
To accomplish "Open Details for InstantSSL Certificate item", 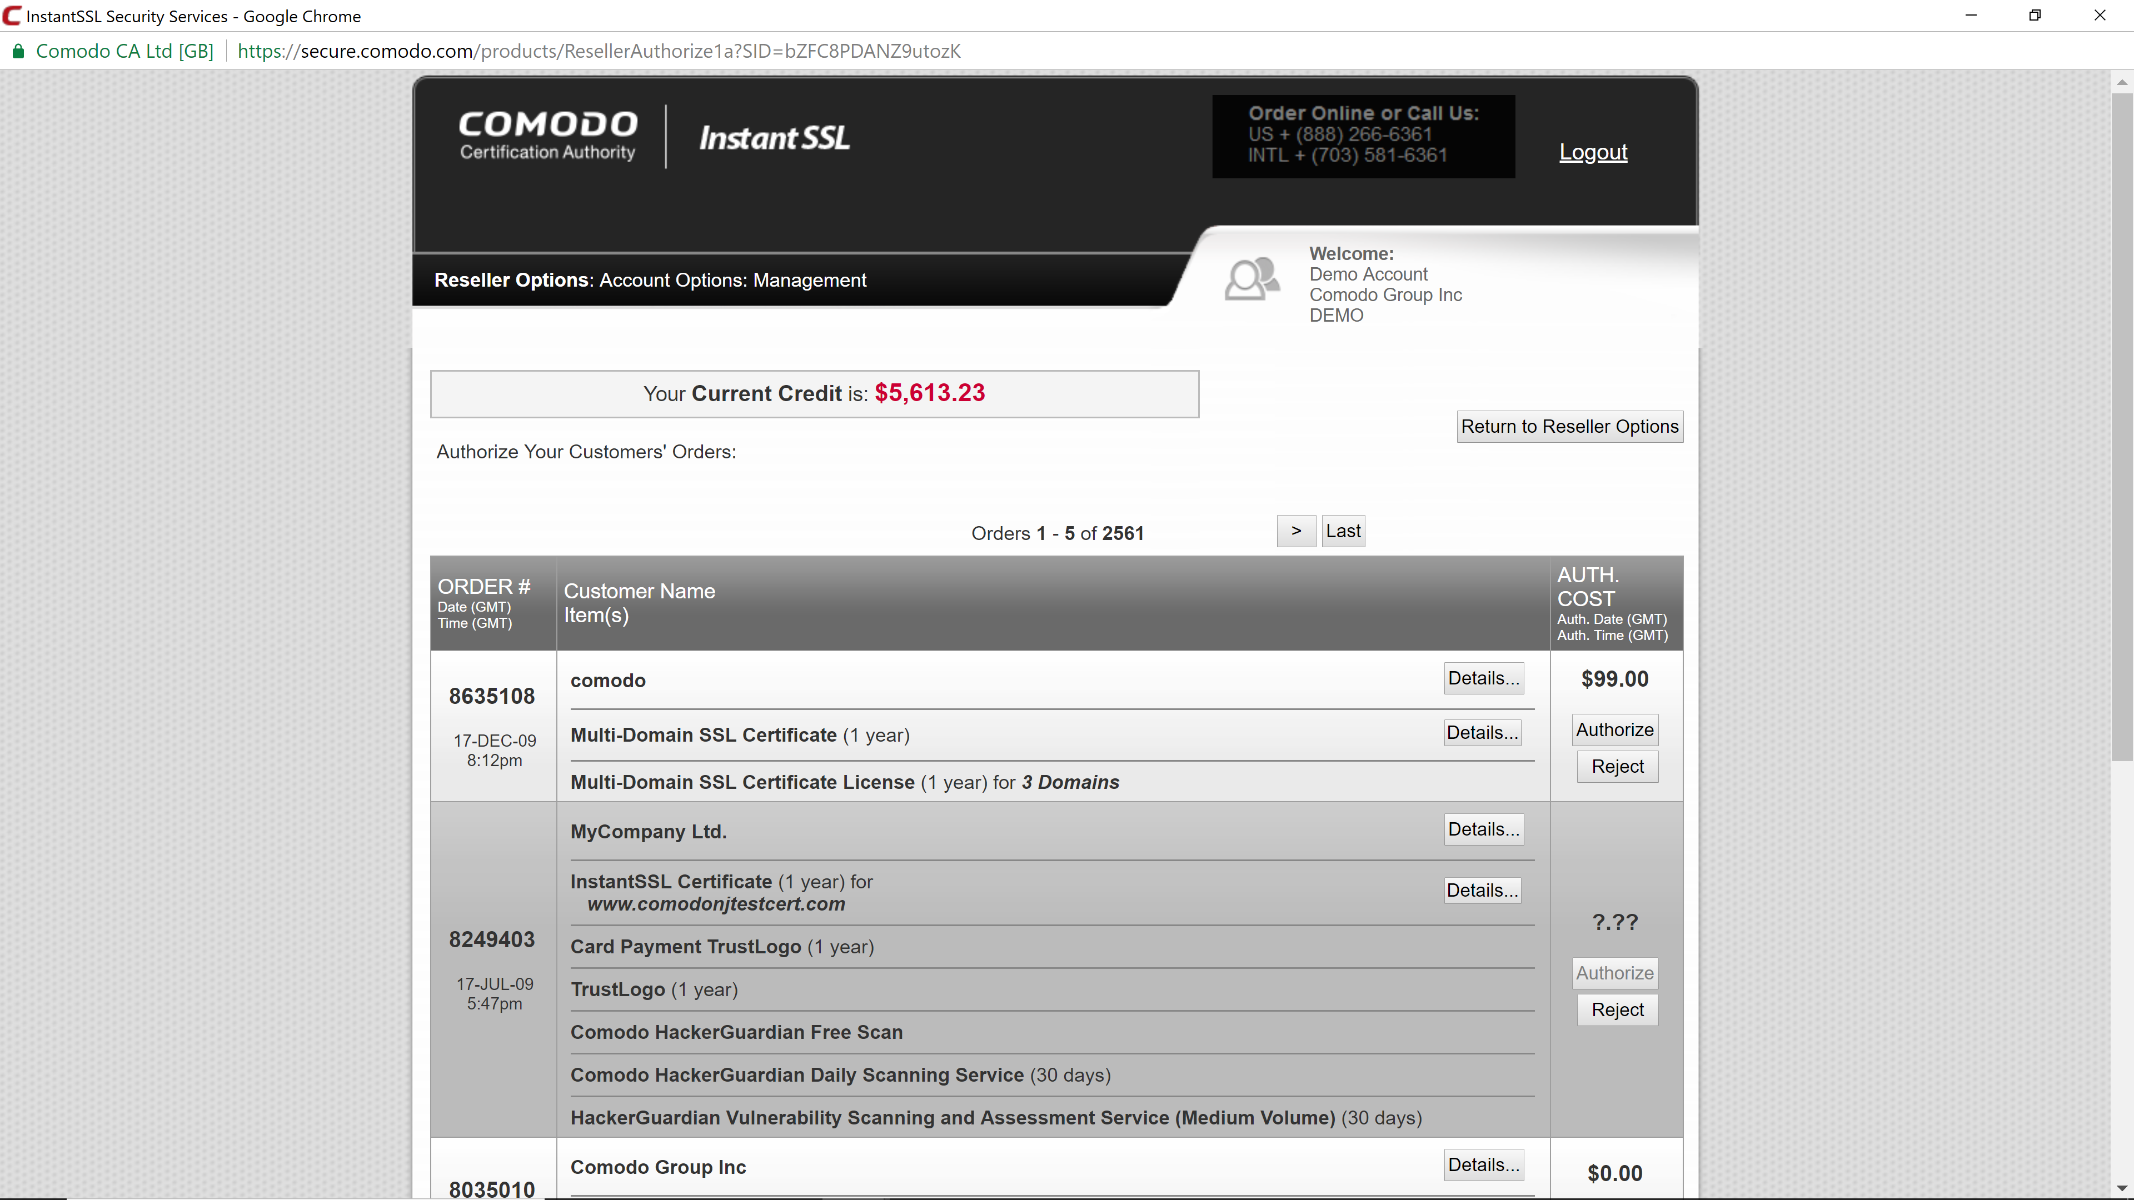I will click(1482, 890).
